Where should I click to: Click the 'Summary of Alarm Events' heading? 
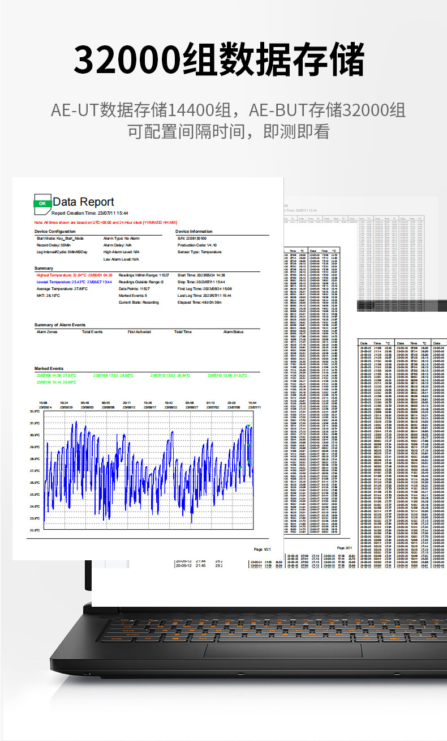(x=60, y=325)
